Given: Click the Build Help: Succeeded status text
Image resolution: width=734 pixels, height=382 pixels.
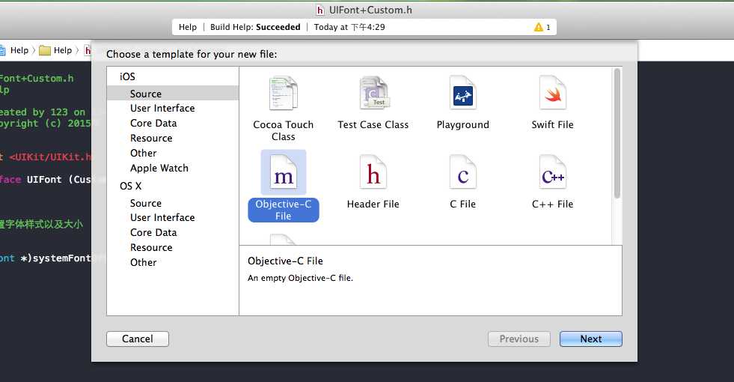Looking at the screenshot, I should pyautogui.click(x=255, y=27).
